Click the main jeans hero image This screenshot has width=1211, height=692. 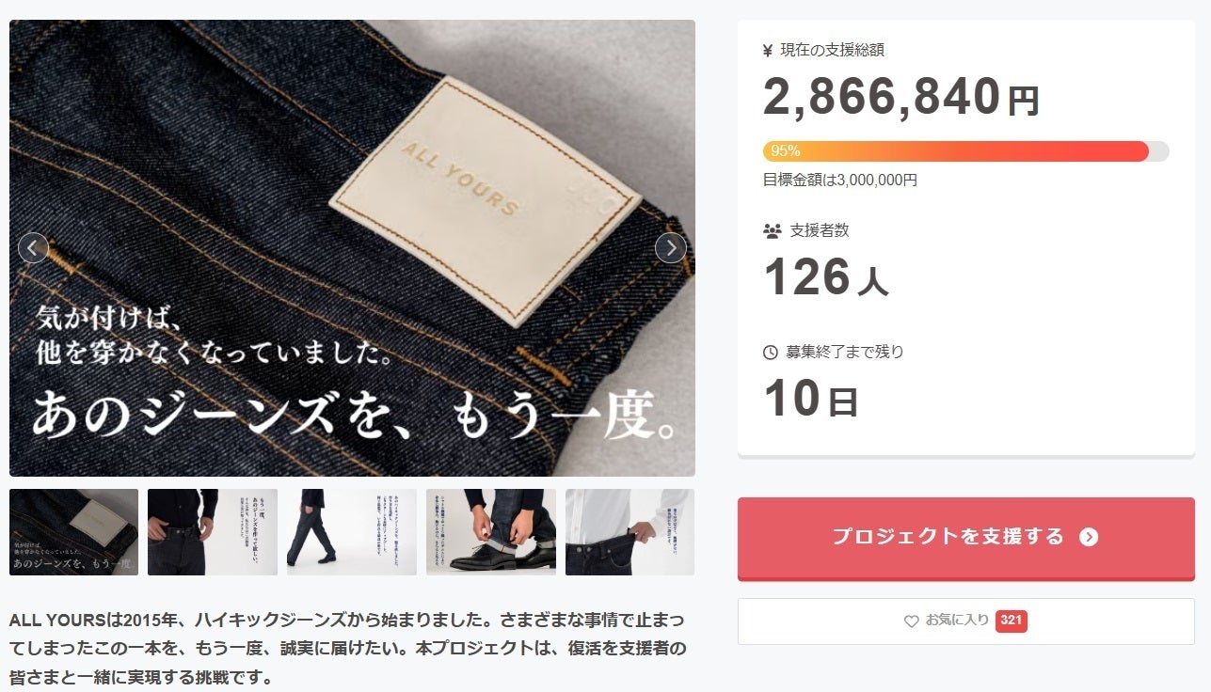coord(352,248)
